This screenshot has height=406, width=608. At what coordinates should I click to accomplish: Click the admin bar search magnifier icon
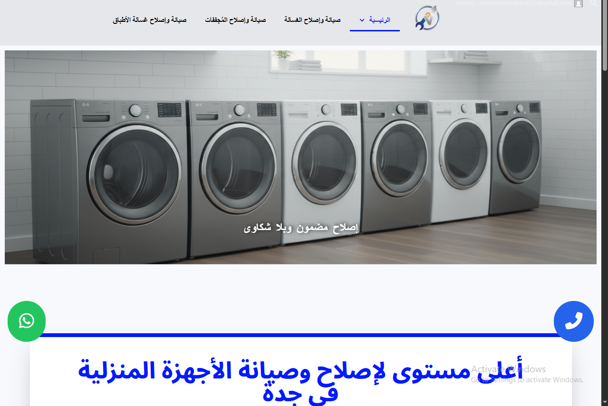coord(593,3)
